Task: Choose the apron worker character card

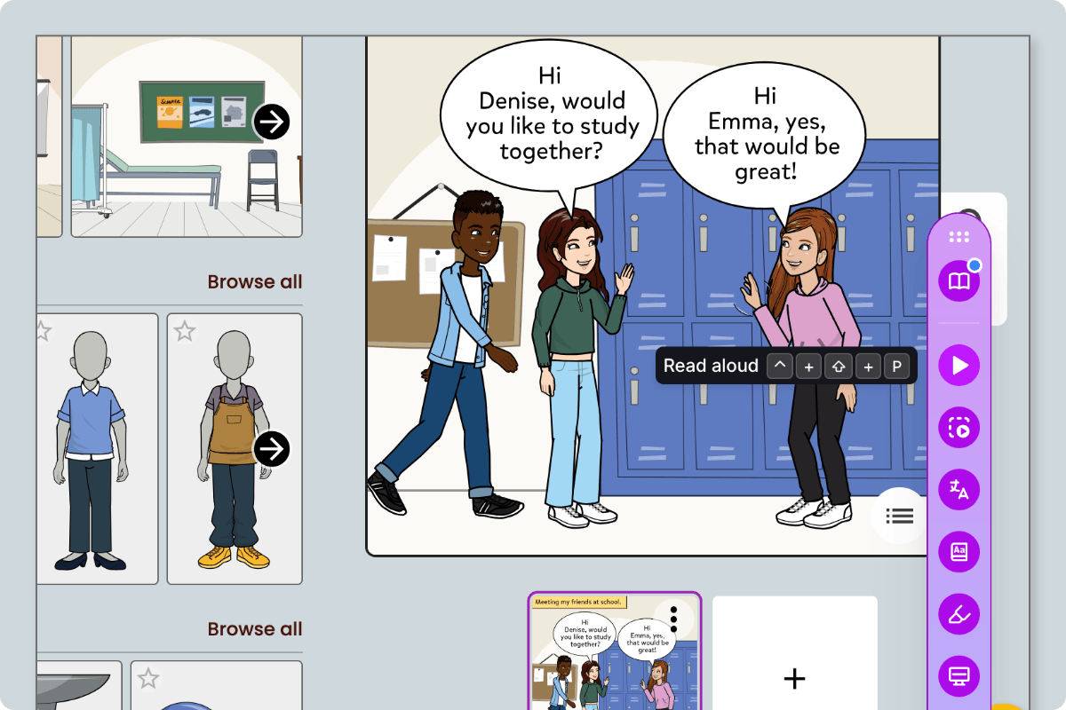Action: (235, 449)
